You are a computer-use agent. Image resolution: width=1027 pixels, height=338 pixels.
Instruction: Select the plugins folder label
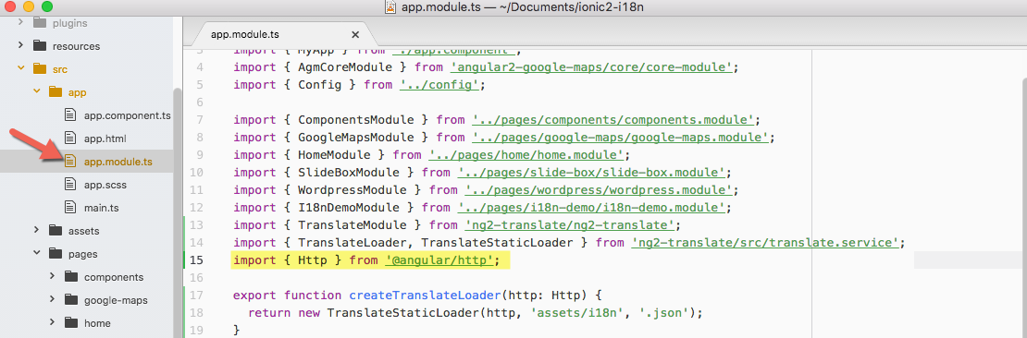click(69, 23)
